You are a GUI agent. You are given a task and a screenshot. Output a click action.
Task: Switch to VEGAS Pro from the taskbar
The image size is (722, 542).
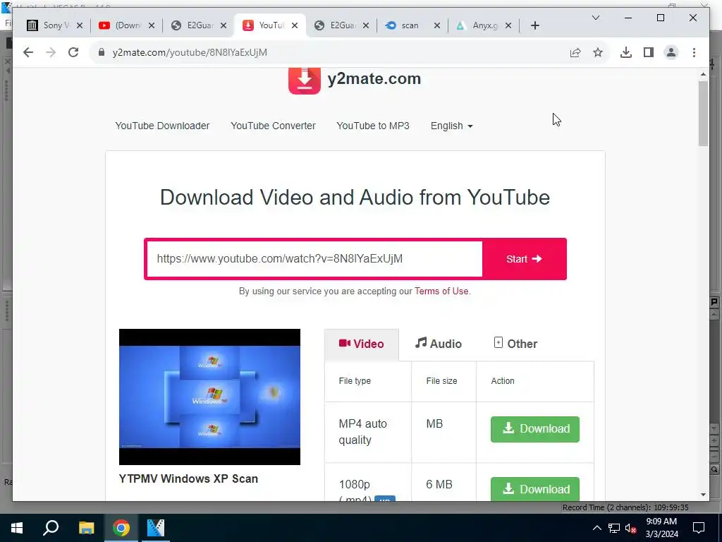156,528
